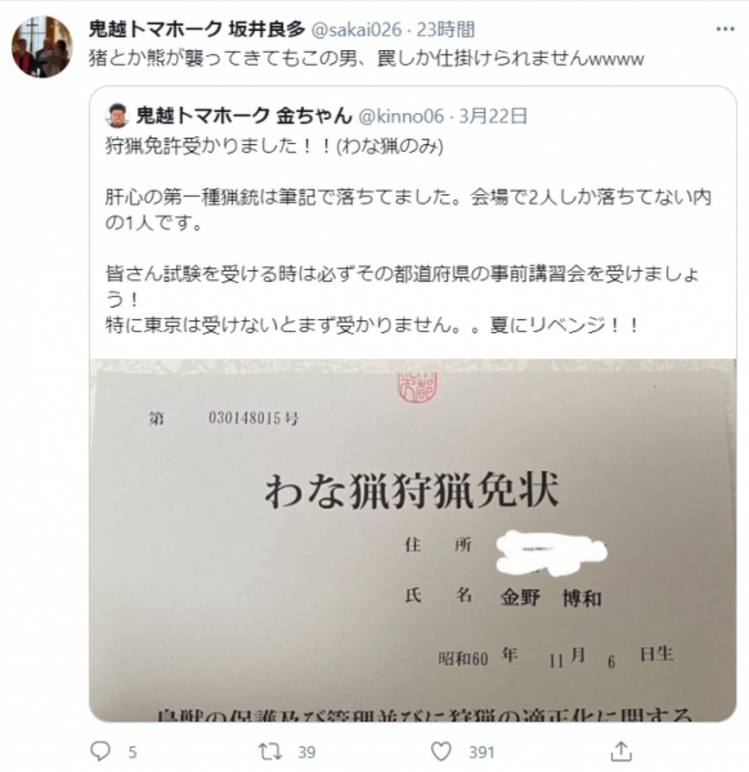This screenshot has width=749, height=772.
Task: Click the reply speech bubble icon
Action: coord(100,751)
